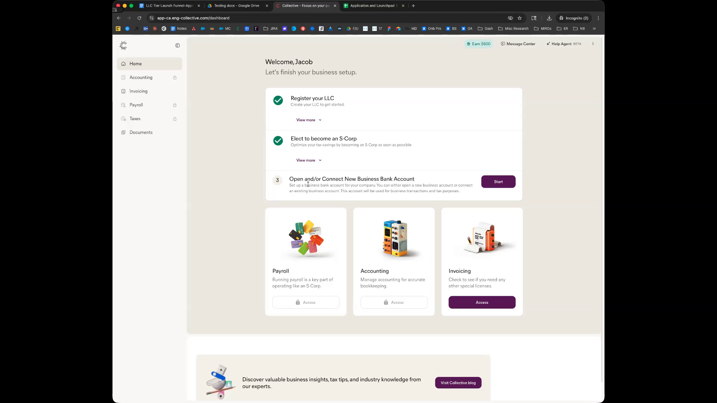
Task: Expand View more under Register your LLC
Action: pos(309,120)
